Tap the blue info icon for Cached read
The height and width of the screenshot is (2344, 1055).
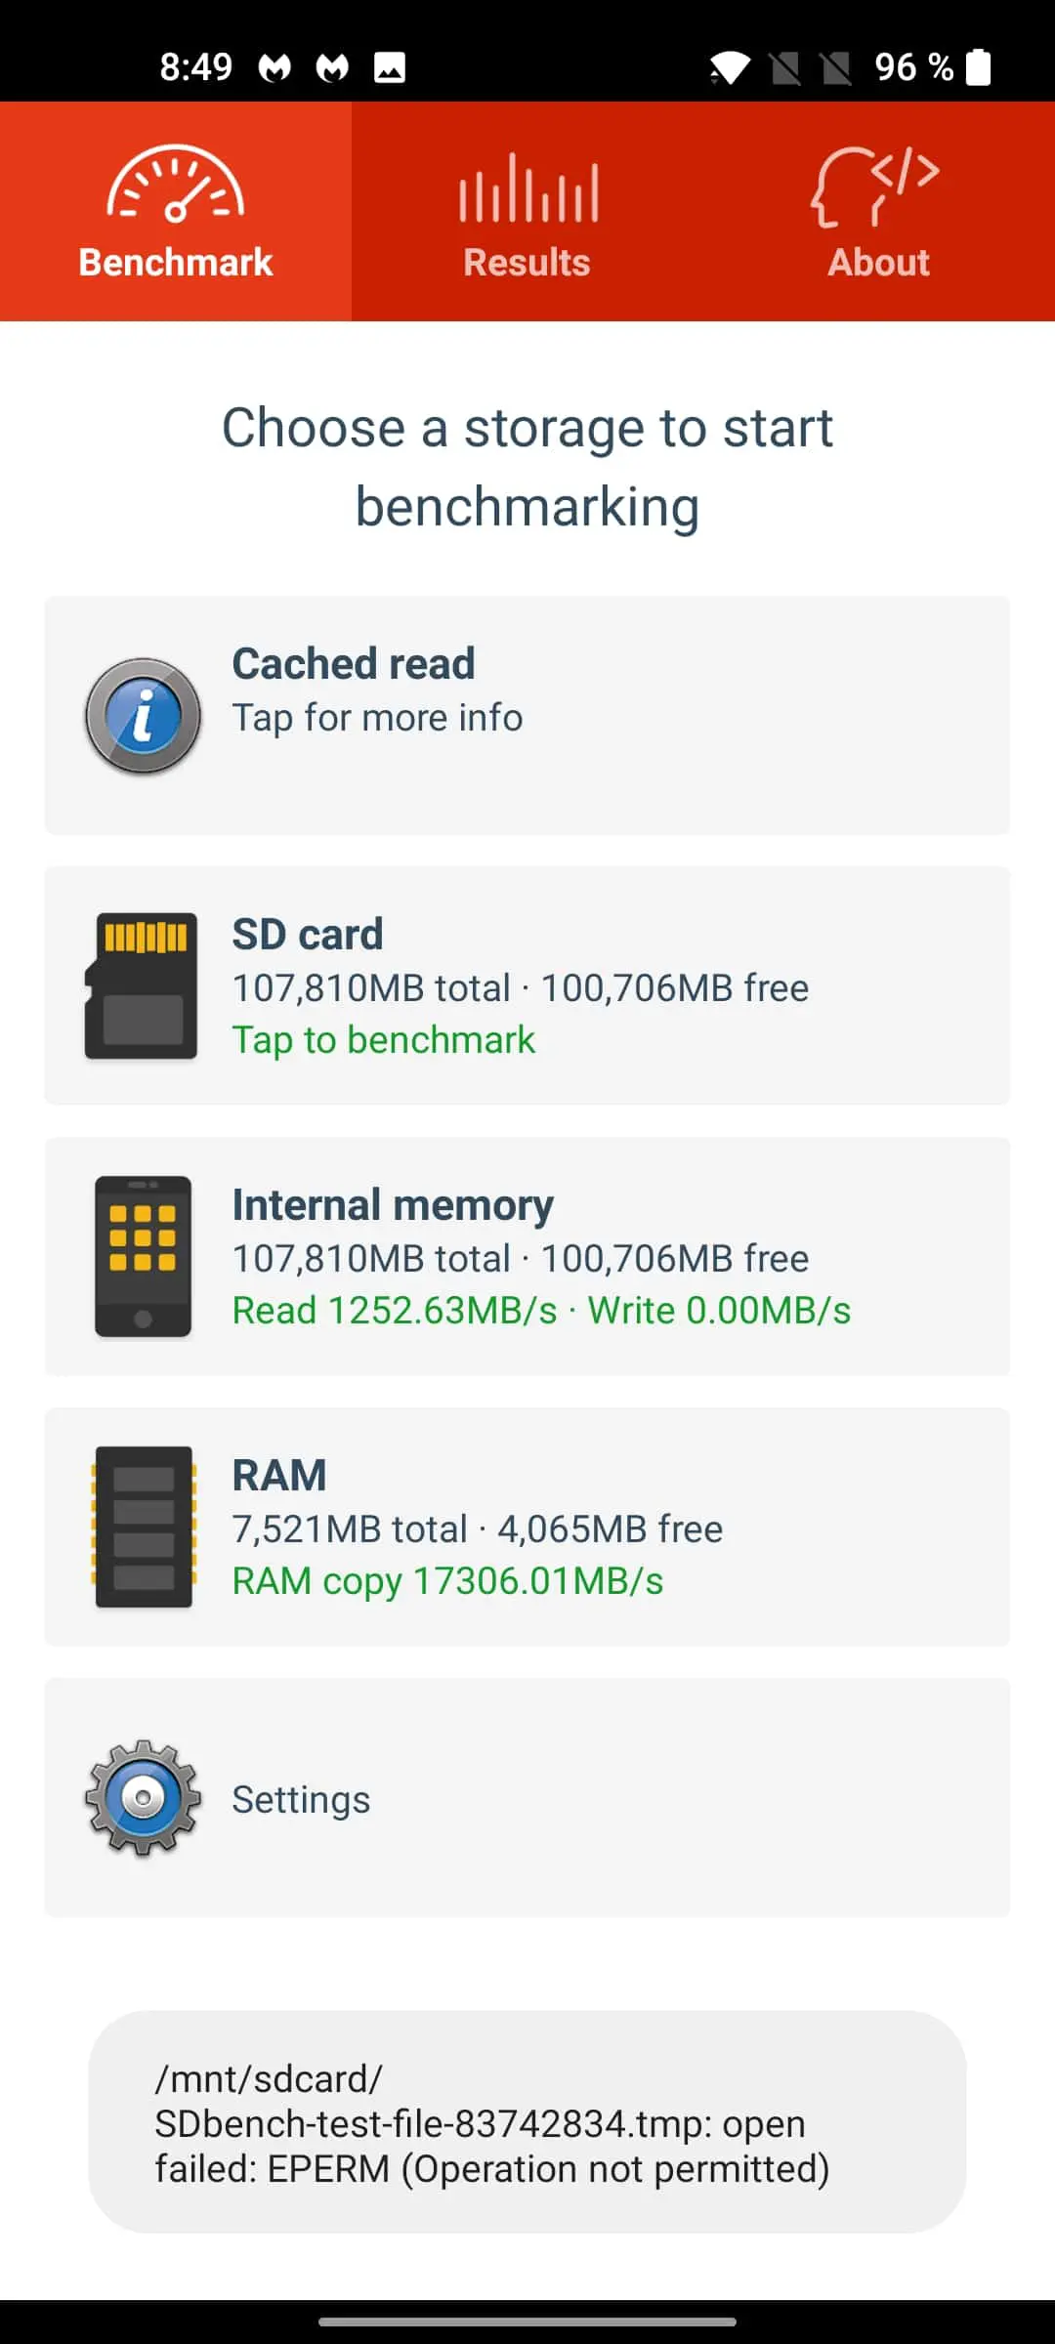(x=143, y=716)
